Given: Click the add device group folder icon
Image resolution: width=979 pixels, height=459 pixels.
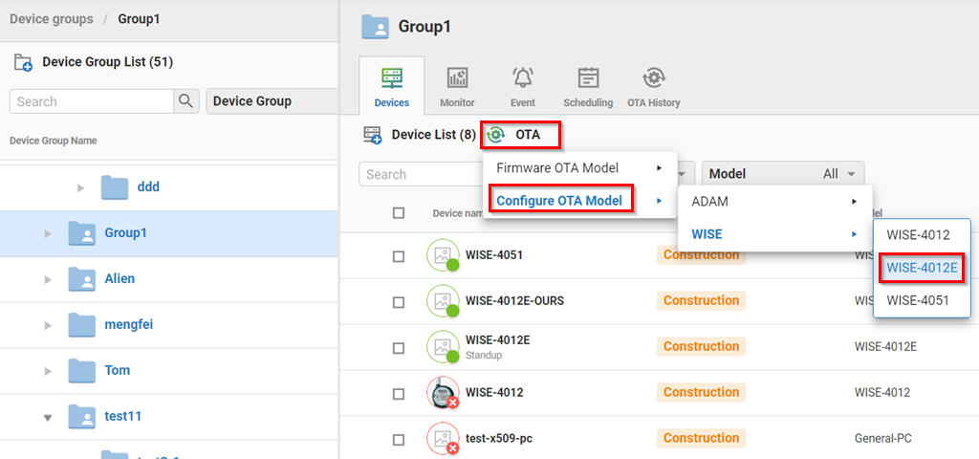Looking at the screenshot, I should click(23, 63).
